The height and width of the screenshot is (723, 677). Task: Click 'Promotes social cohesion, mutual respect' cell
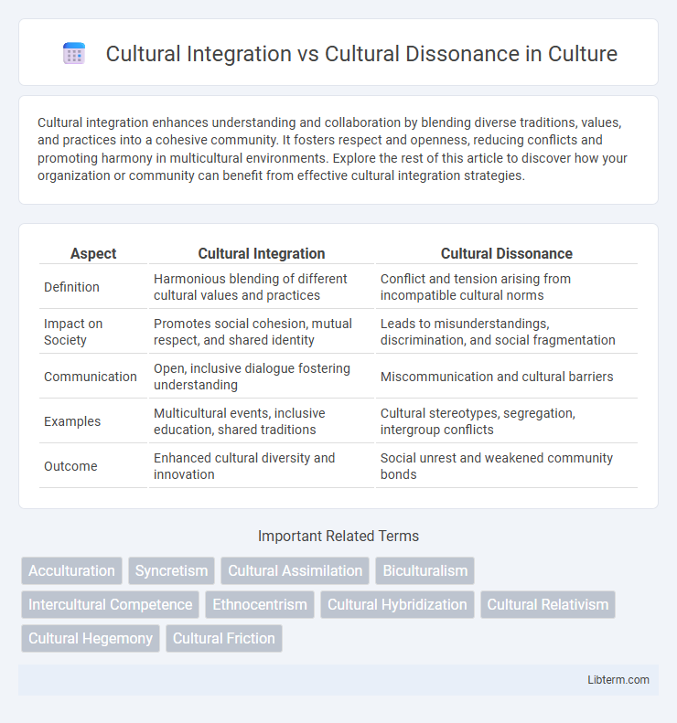click(x=262, y=332)
